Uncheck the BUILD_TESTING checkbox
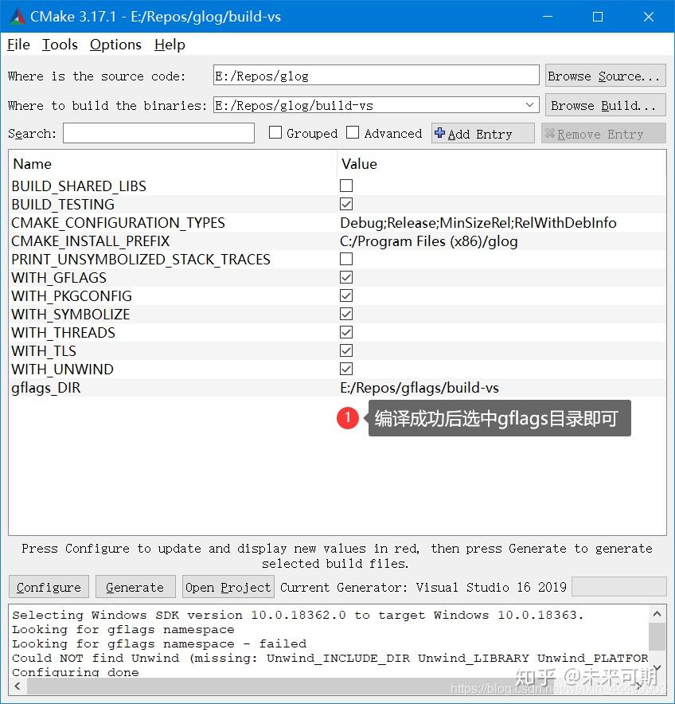The height and width of the screenshot is (704, 675). point(346,204)
